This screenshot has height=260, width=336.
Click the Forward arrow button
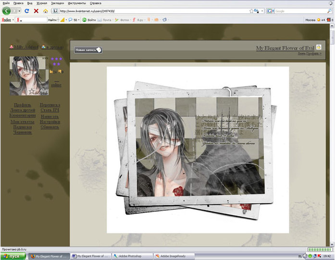tap(14, 11)
